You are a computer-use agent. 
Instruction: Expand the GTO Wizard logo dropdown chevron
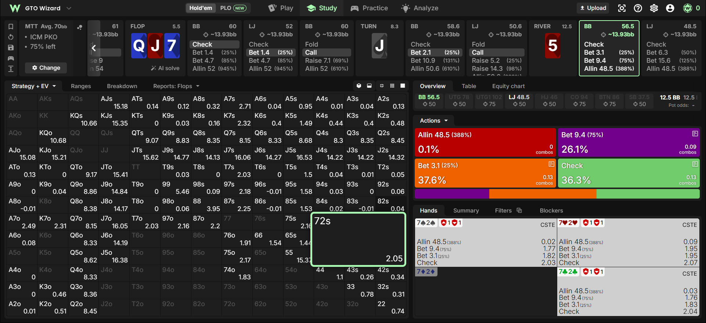point(69,8)
